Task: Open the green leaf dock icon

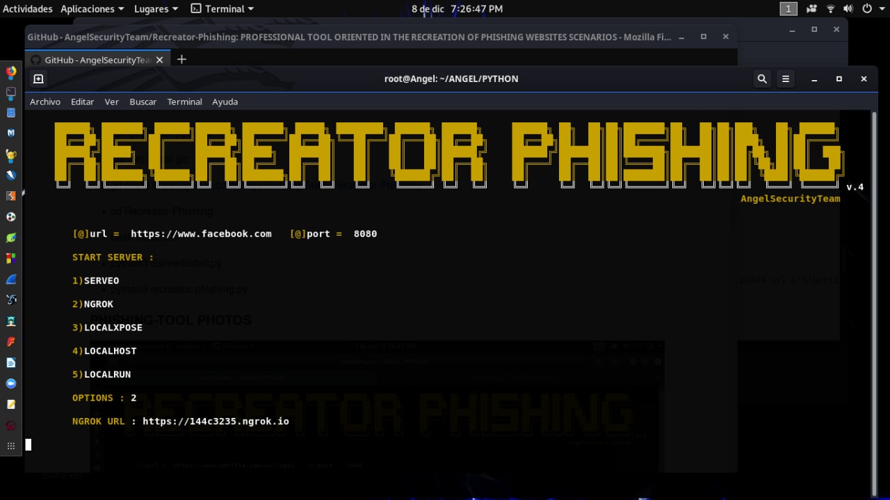Action: [11, 238]
